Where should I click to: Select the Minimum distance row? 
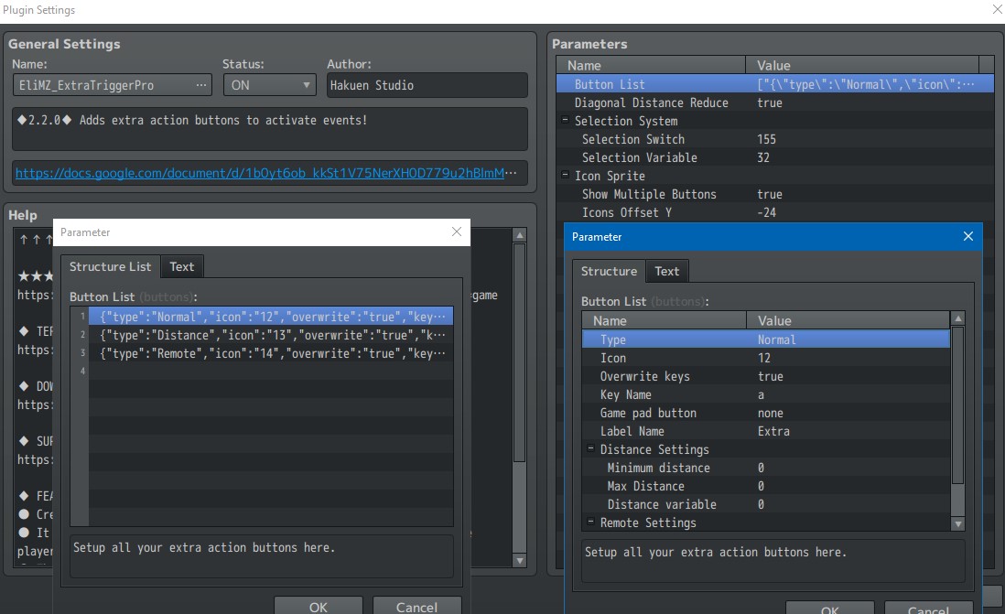[766, 468]
